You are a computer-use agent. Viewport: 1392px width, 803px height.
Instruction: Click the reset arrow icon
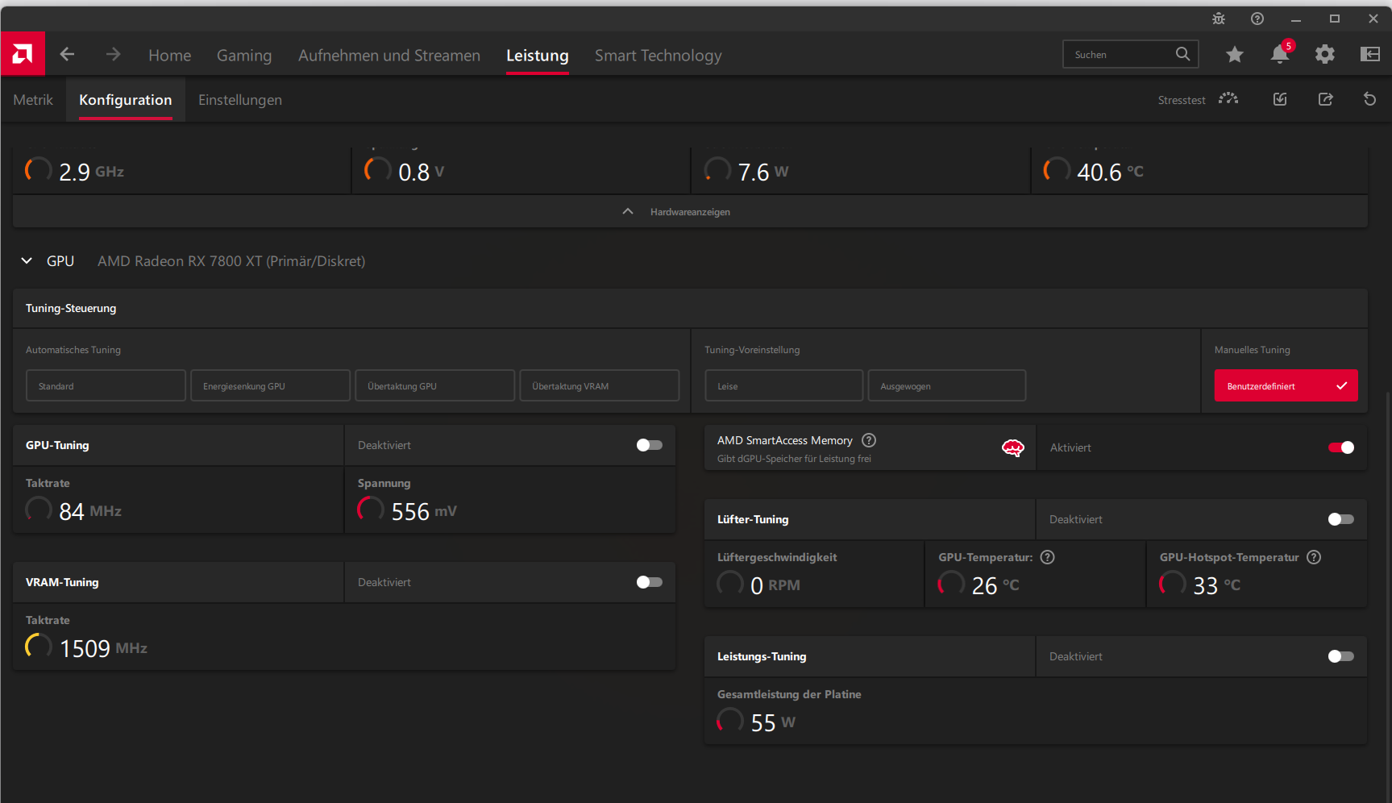[1370, 99]
